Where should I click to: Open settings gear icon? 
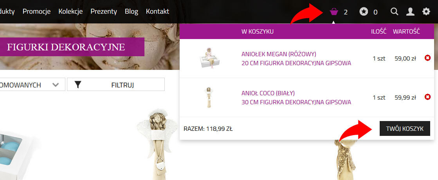coord(426,11)
